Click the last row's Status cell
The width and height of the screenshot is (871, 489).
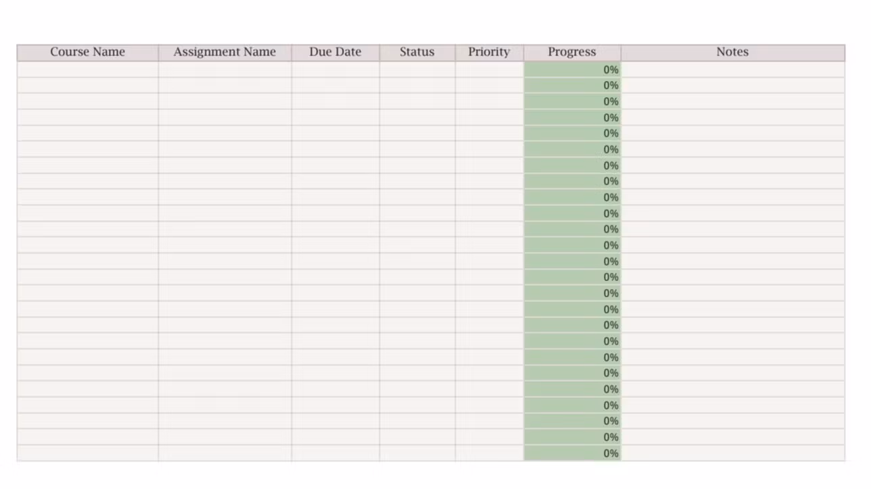(417, 453)
